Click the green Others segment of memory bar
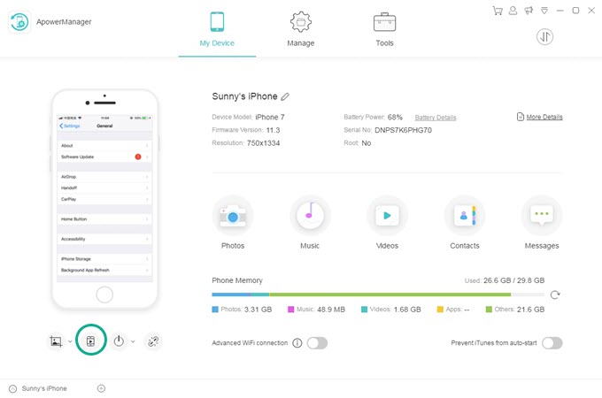602x398 pixels. pos(390,295)
